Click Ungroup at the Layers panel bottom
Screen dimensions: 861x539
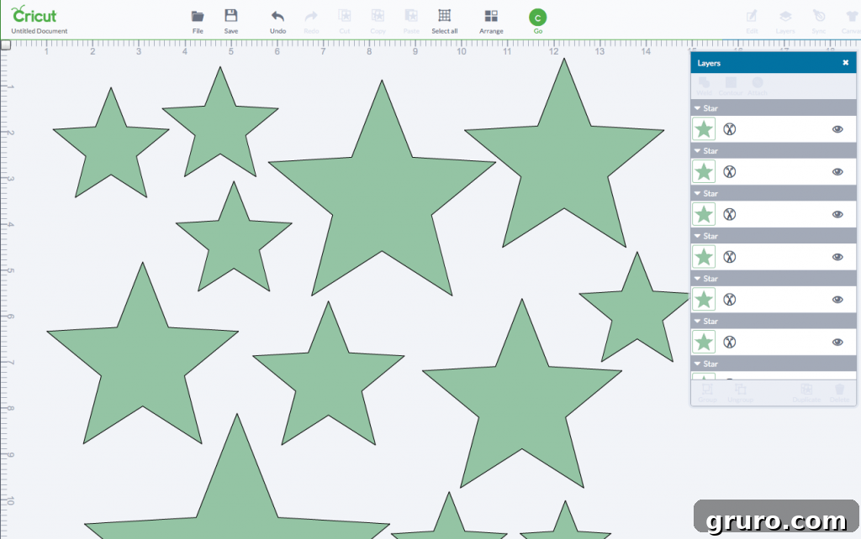tap(740, 393)
